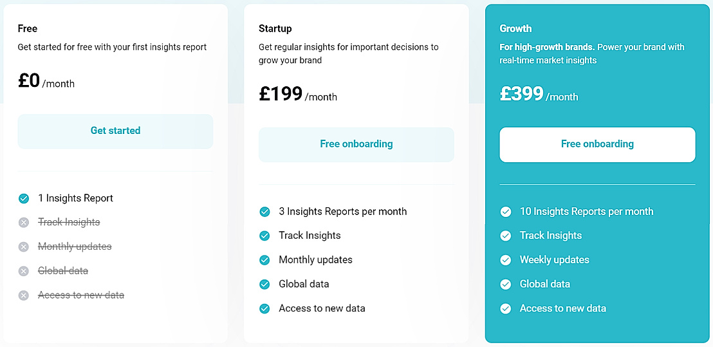713x347 pixels.
Task: Click the £199 /month price text
Action: (297, 95)
